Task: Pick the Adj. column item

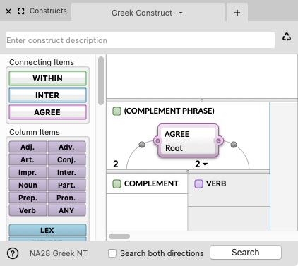Action: (x=28, y=147)
